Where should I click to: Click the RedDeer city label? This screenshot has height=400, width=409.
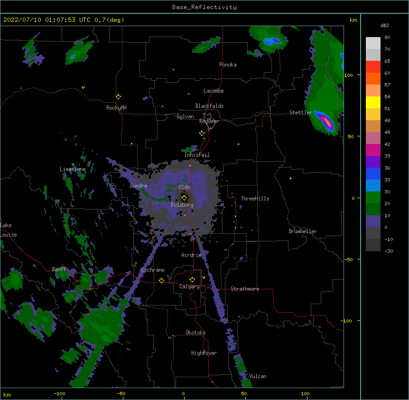point(209,121)
